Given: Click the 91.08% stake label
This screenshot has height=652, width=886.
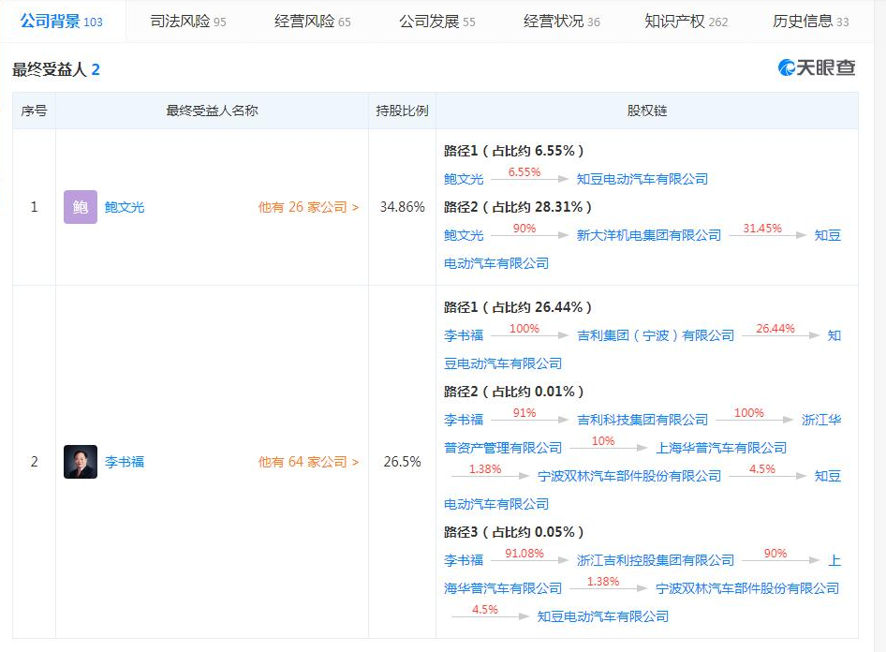Looking at the screenshot, I should pos(524,554).
